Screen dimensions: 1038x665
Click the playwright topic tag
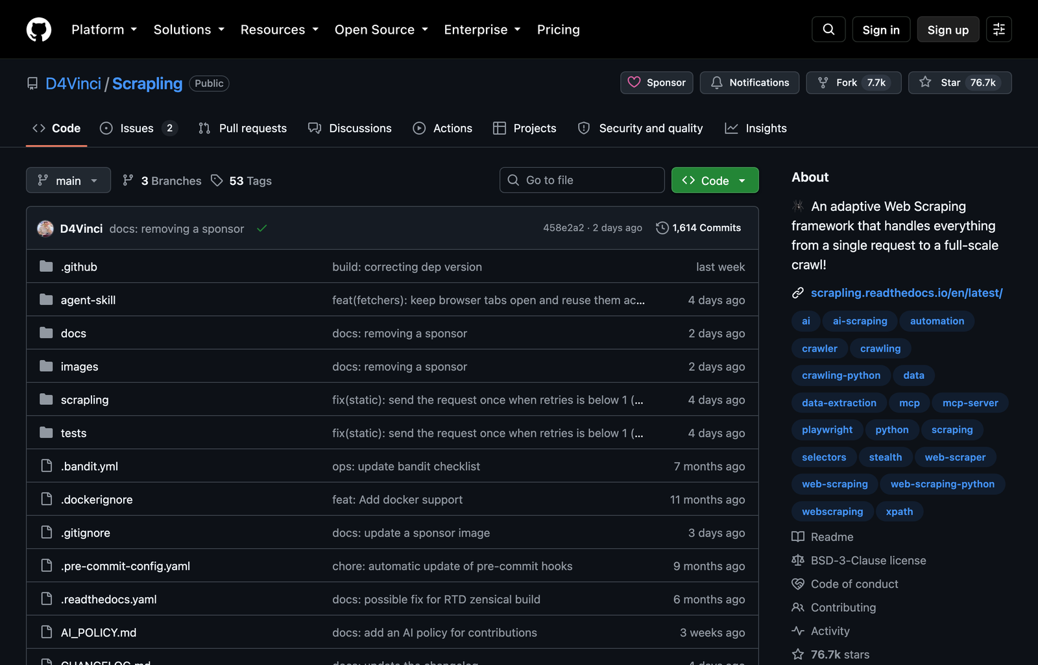click(x=827, y=429)
